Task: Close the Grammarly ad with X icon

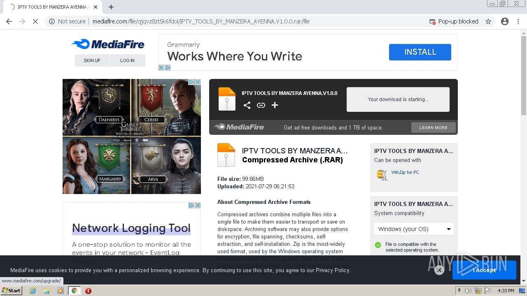Action: pyautogui.click(x=161, y=67)
